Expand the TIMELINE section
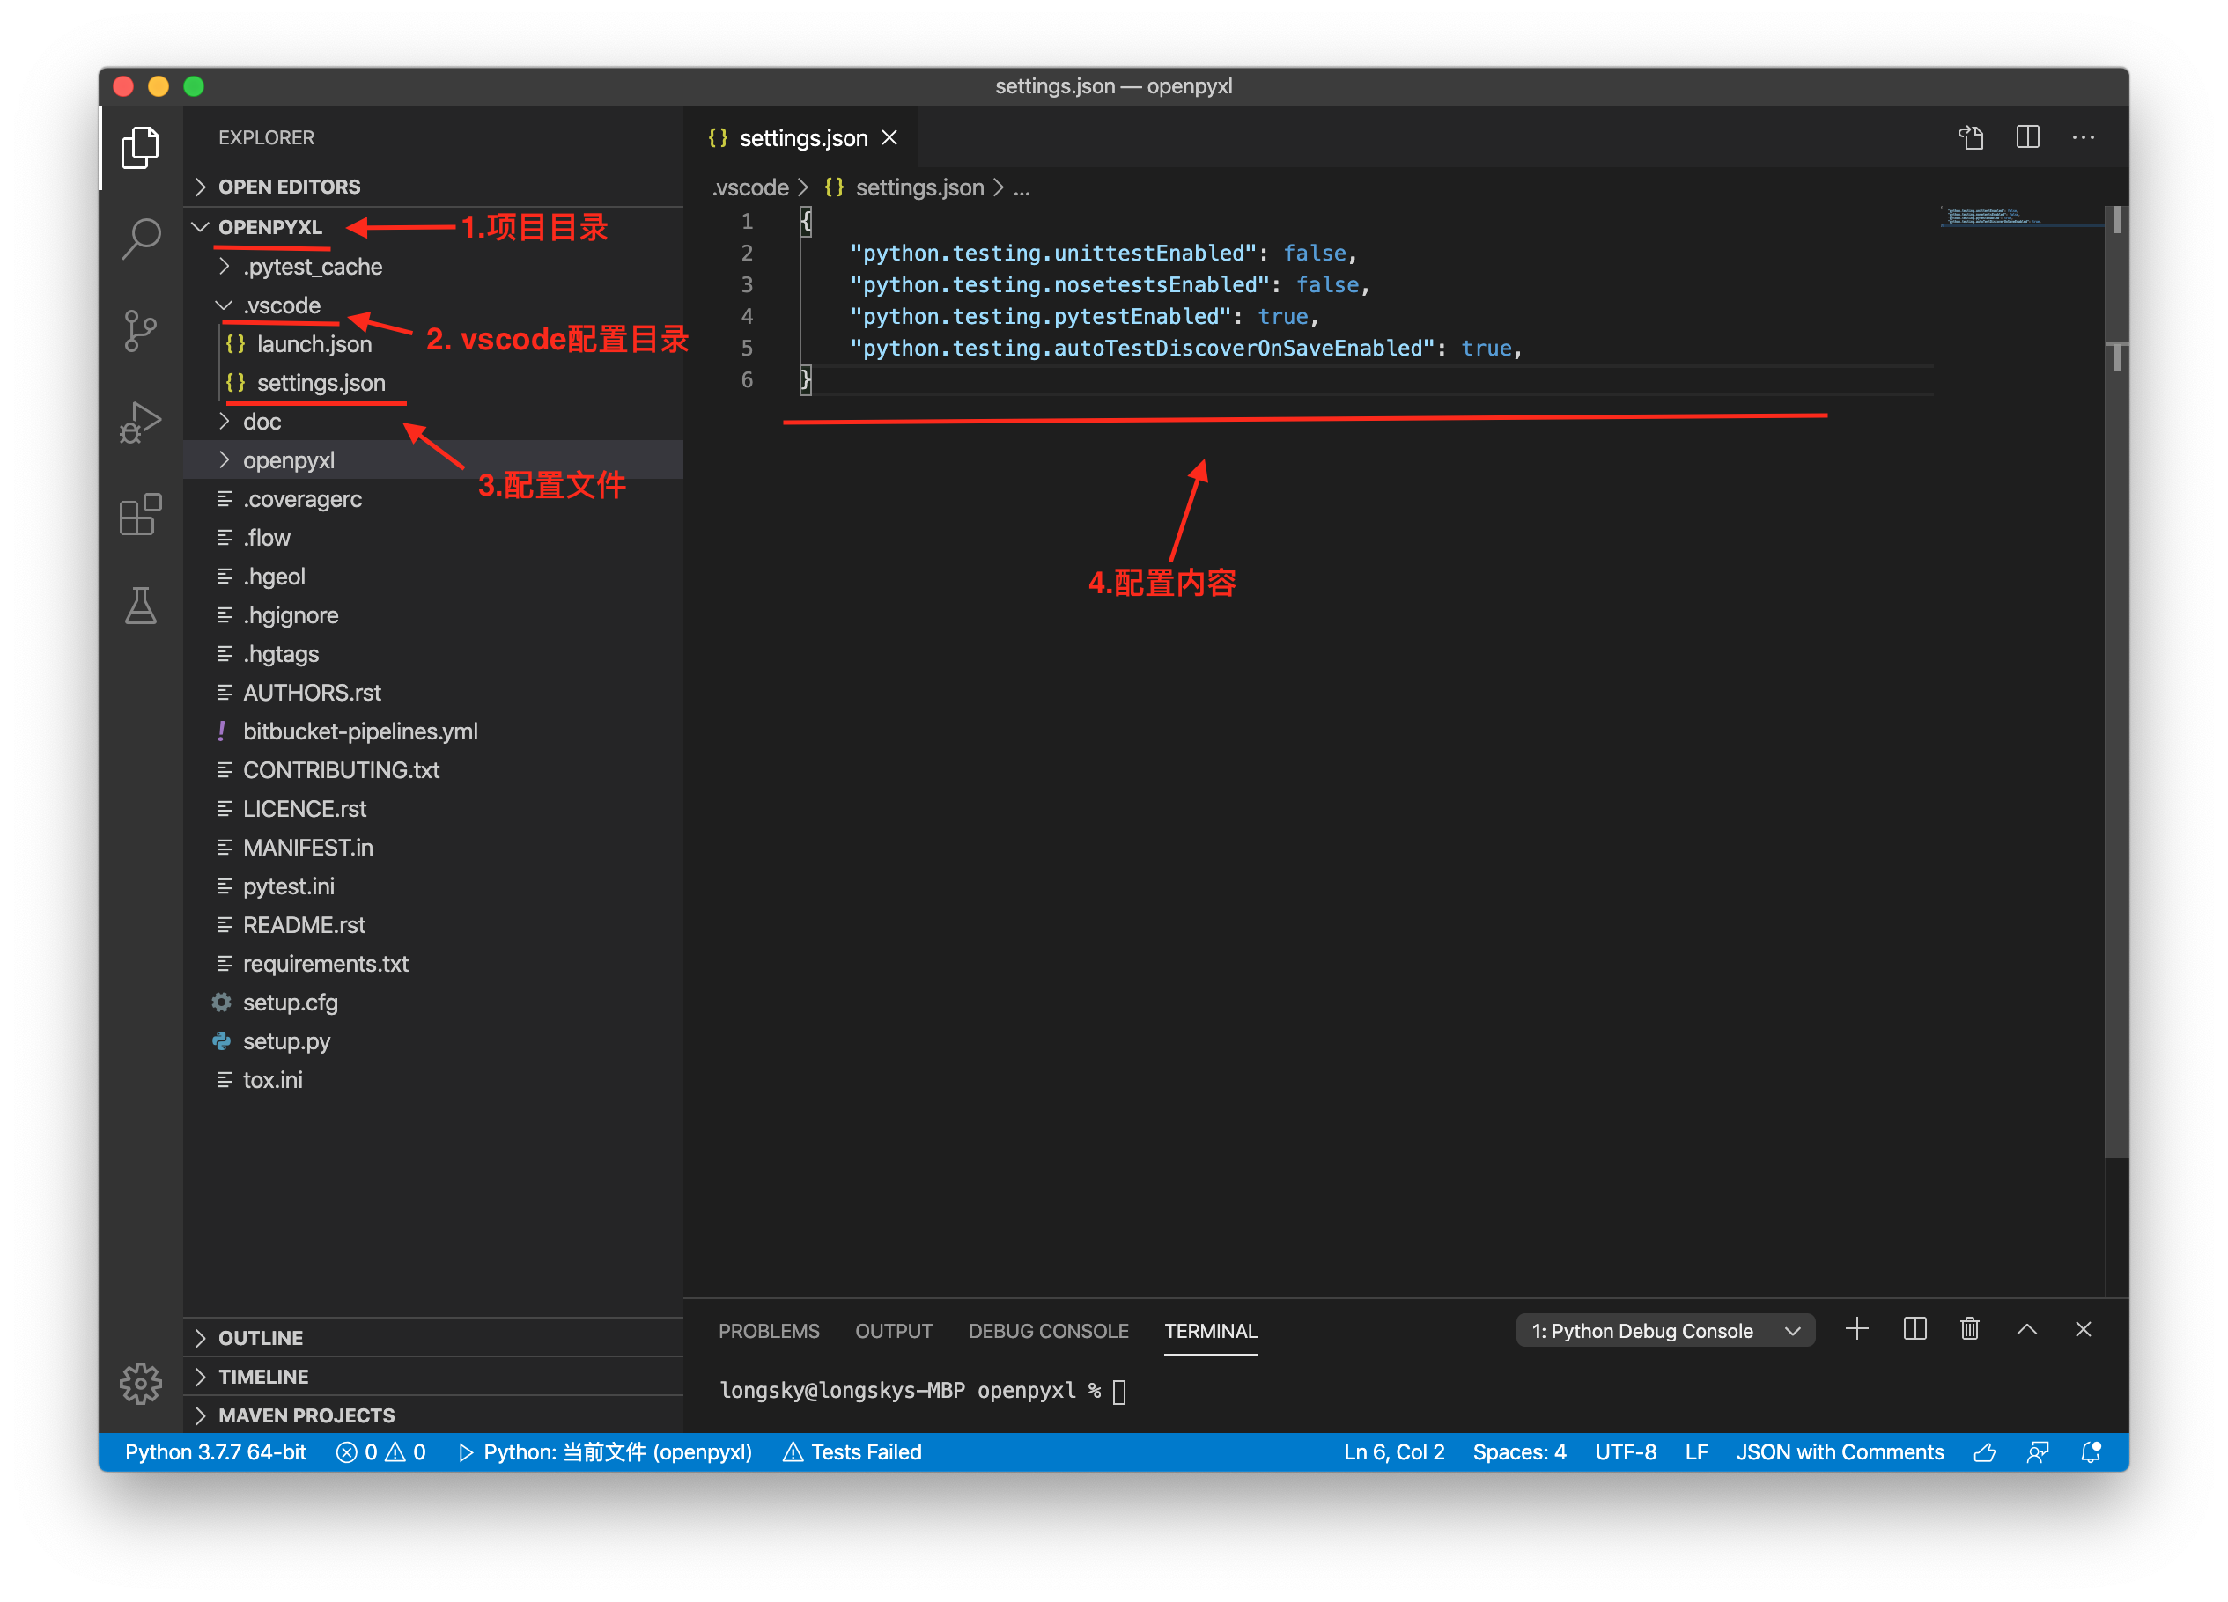The height and width of the screenshot is (1602, 2228). click(x=433, y=1377)
